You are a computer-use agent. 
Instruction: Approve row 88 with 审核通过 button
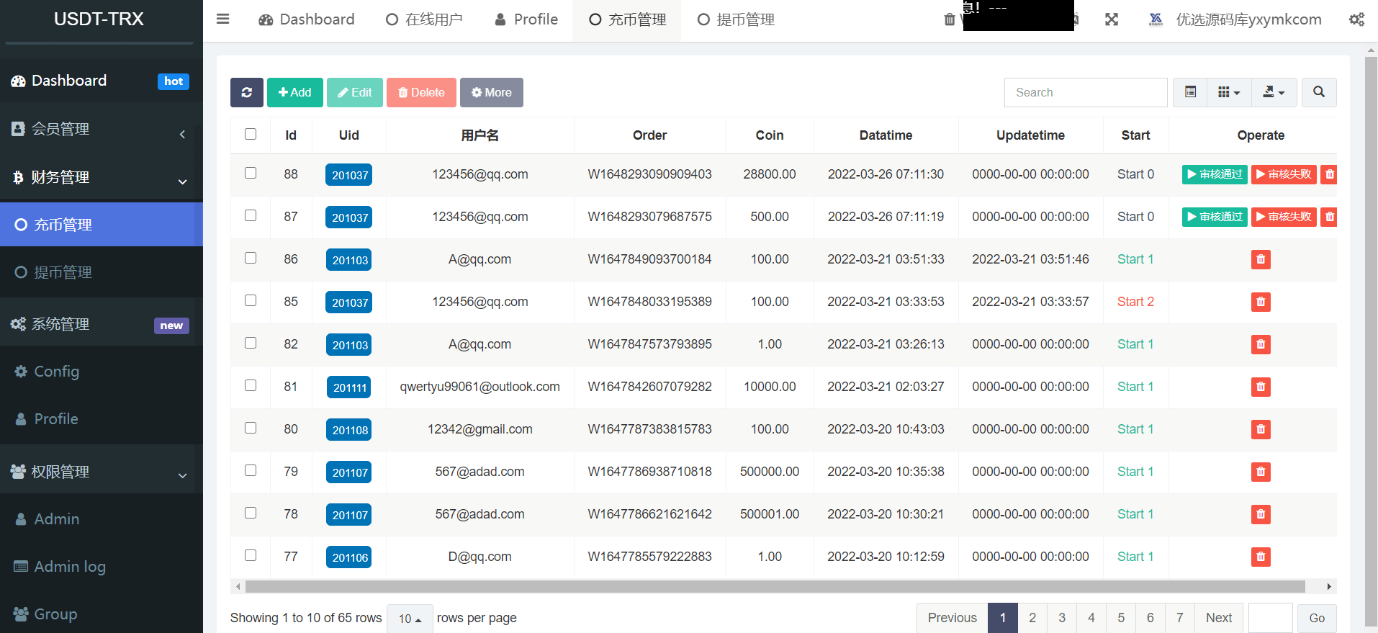(1214, 174)
